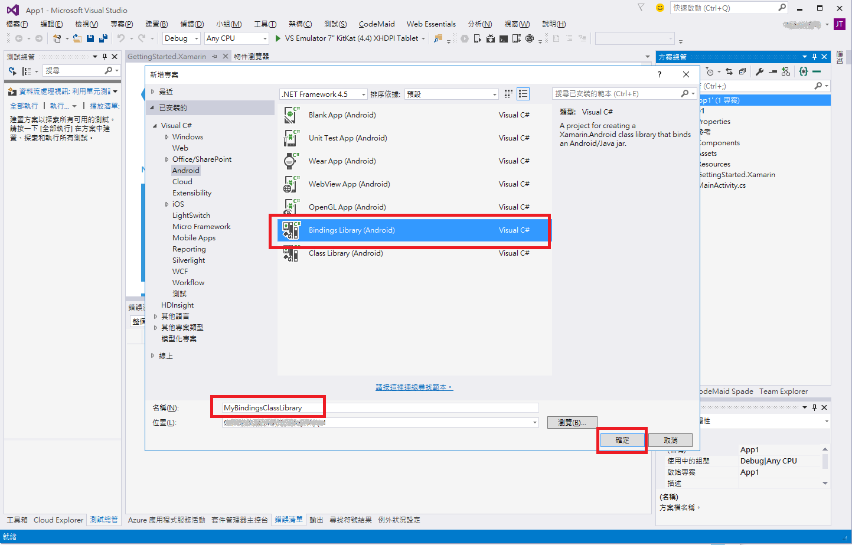
Task: Click the New Project toolbar icon
Action: tap(57, 38)
